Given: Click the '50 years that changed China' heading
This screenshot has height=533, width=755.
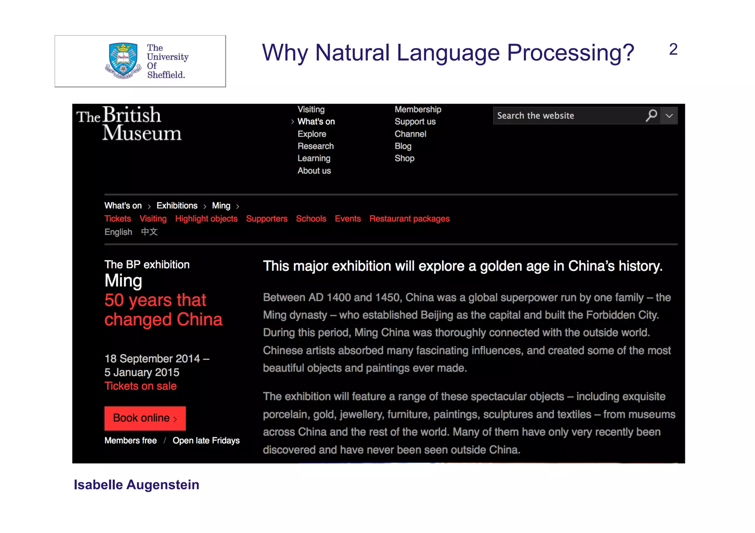Looking at the screenshot, I should click(163, 310).
